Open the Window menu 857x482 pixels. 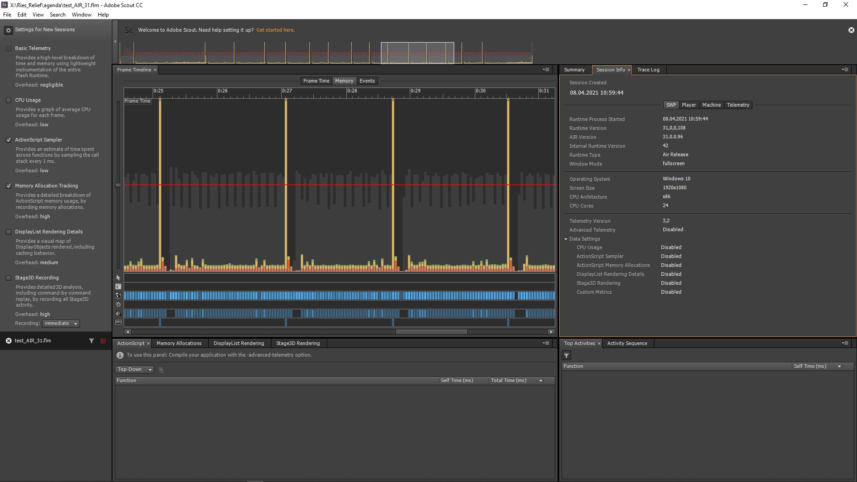pos(81,14)
